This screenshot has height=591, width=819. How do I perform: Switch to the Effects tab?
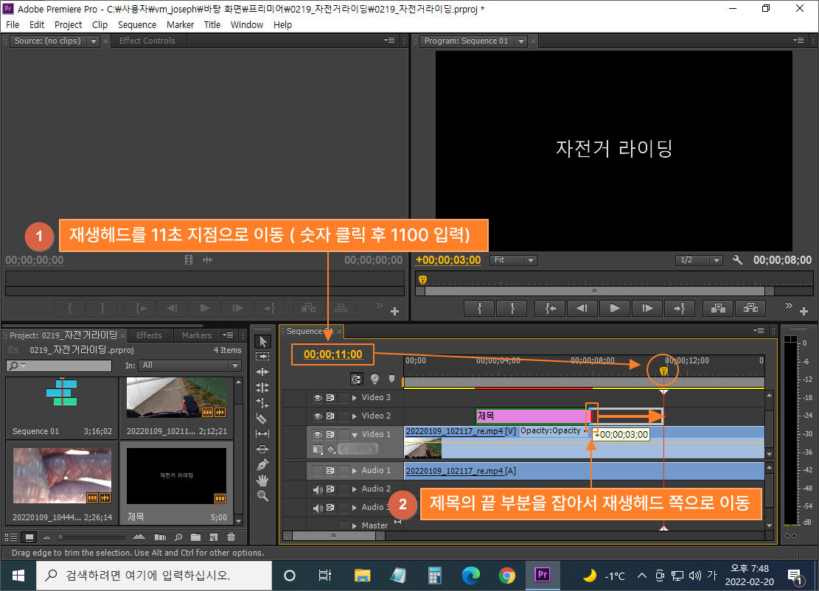pyautogui.click(x=149, y=335)
